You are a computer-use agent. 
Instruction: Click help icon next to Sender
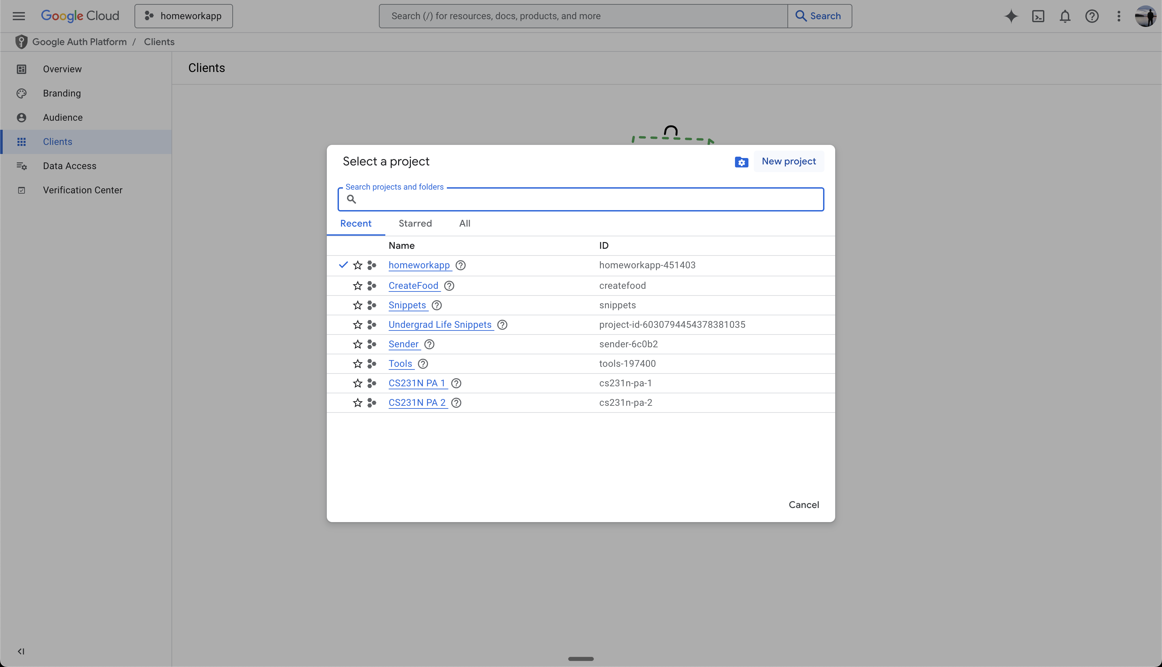pos(429,345)
